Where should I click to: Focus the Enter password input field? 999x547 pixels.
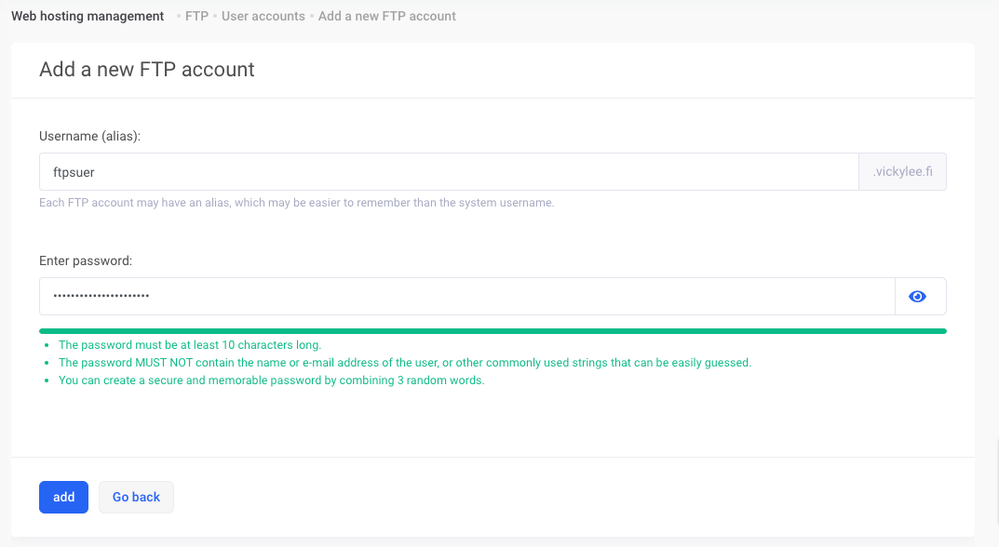click(x=466, y=297)
